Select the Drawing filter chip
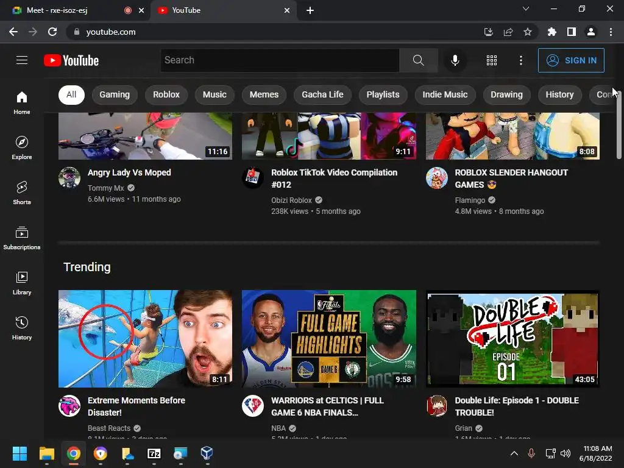The width and height of the screenshot is (624, 468). 506,94
